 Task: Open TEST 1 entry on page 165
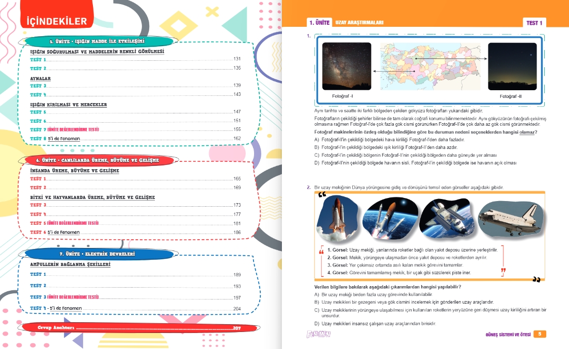click(135, 179)
